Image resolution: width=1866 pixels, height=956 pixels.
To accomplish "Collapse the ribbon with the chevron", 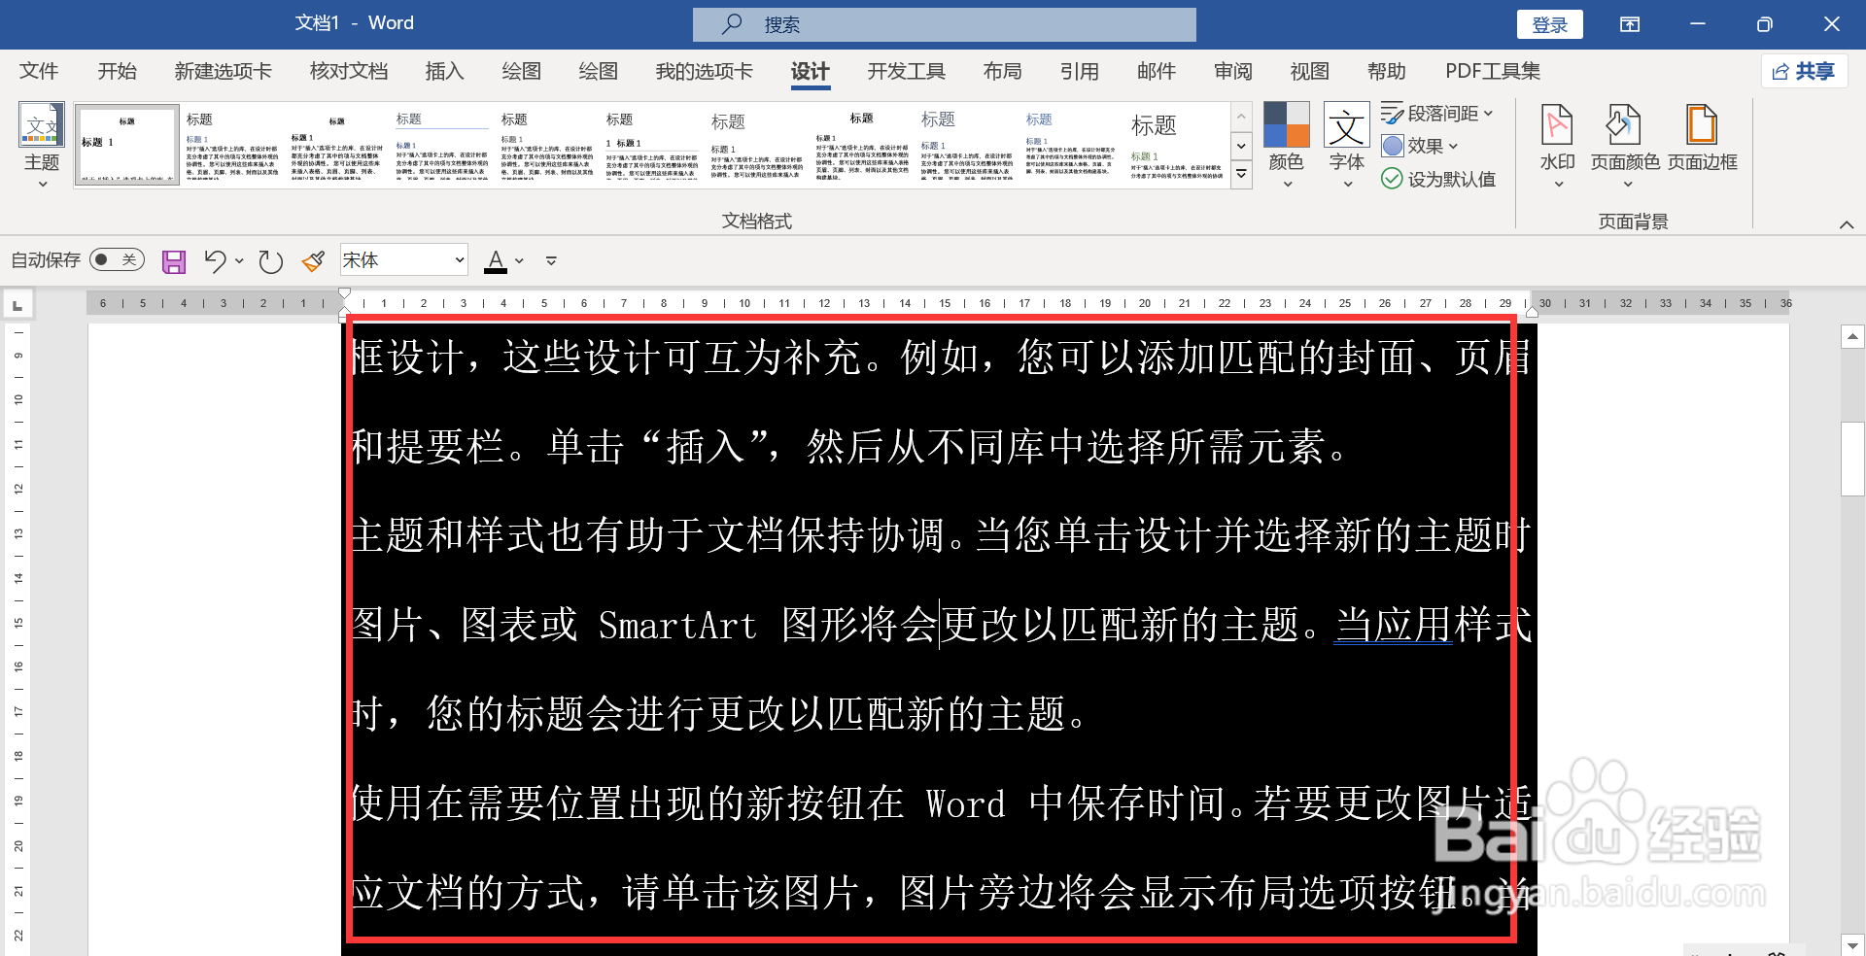I will pyautogui.click(x=1847, y=224).
